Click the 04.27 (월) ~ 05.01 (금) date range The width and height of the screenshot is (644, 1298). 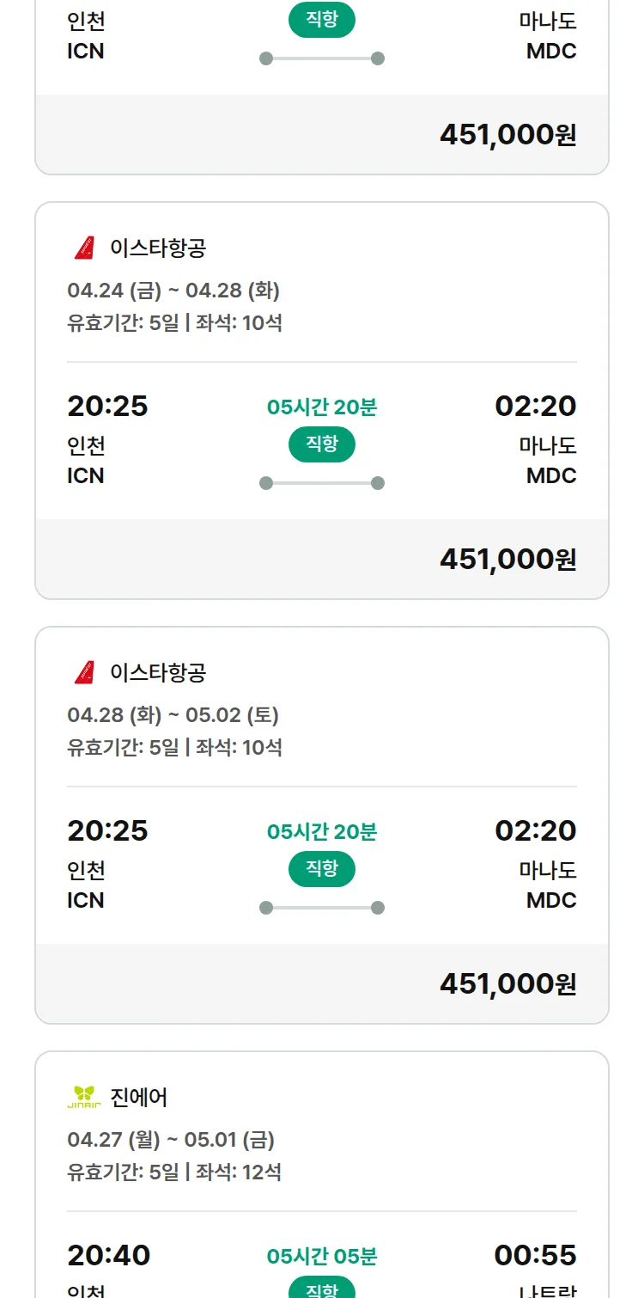coord(171,1140)
